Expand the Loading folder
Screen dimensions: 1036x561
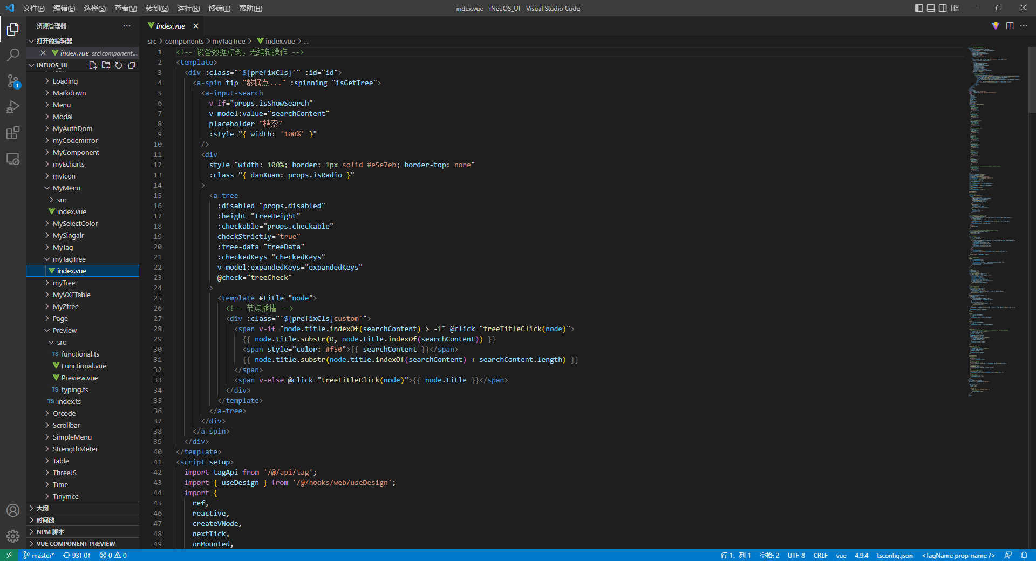coord(83,81)
